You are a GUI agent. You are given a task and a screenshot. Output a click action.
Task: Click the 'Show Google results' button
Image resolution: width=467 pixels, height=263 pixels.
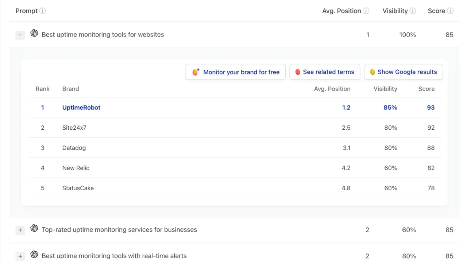pos(404,72)
